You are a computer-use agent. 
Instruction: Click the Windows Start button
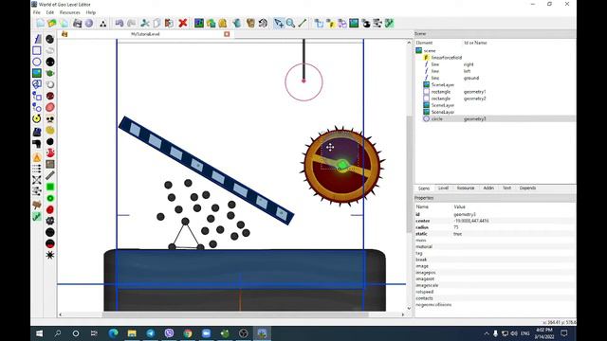(39, 333)
